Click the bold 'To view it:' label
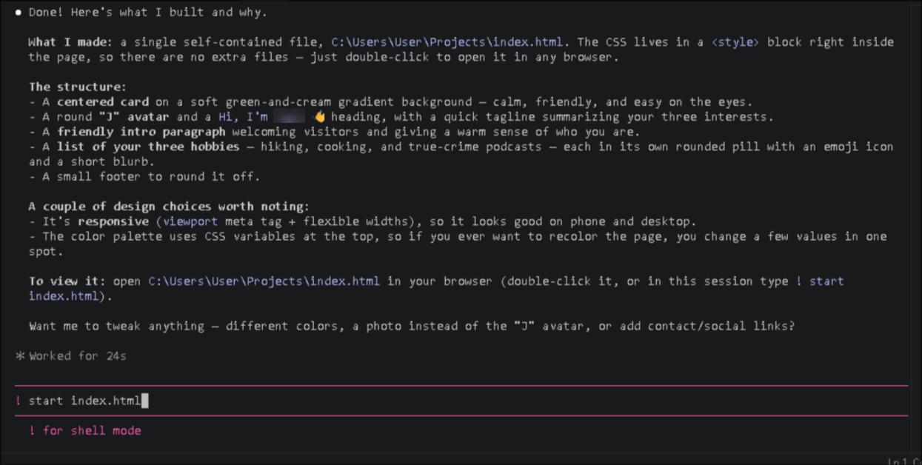Screen dimensions: 922x465 (x=67, y=281)
